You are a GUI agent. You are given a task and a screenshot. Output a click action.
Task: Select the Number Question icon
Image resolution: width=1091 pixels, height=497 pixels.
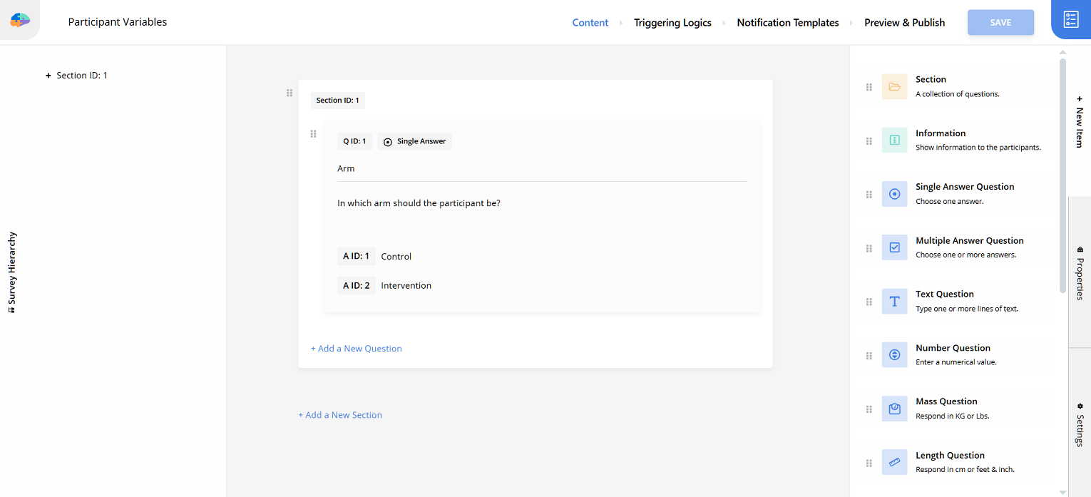pyautogui.click(x=894, y=355)
